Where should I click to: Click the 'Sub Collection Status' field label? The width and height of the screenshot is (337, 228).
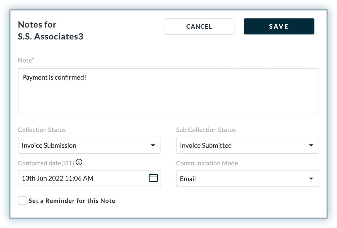point(206,130)
